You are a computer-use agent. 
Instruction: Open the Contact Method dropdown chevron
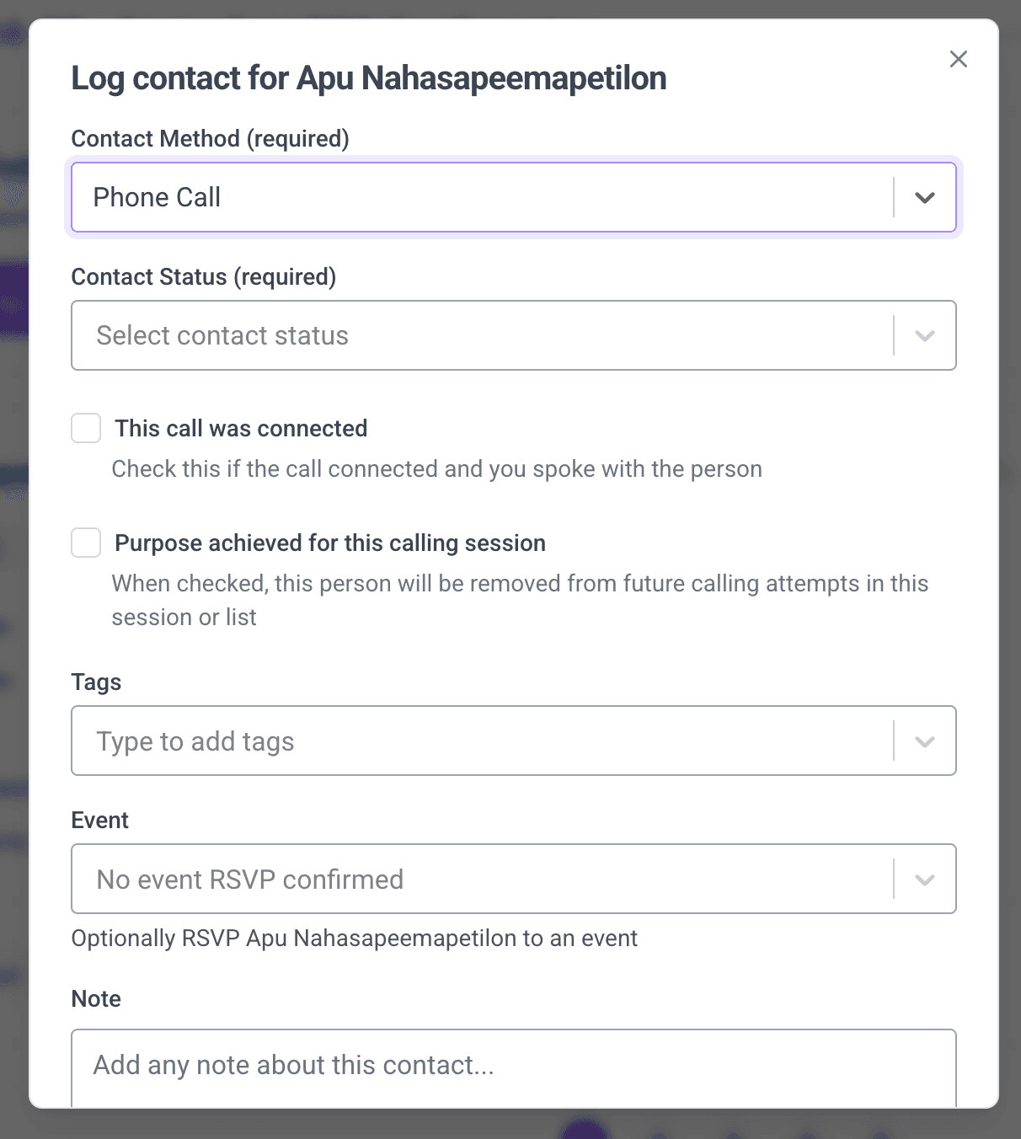925,197
